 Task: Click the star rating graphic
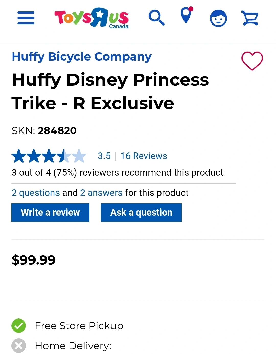tap(49, 156)
